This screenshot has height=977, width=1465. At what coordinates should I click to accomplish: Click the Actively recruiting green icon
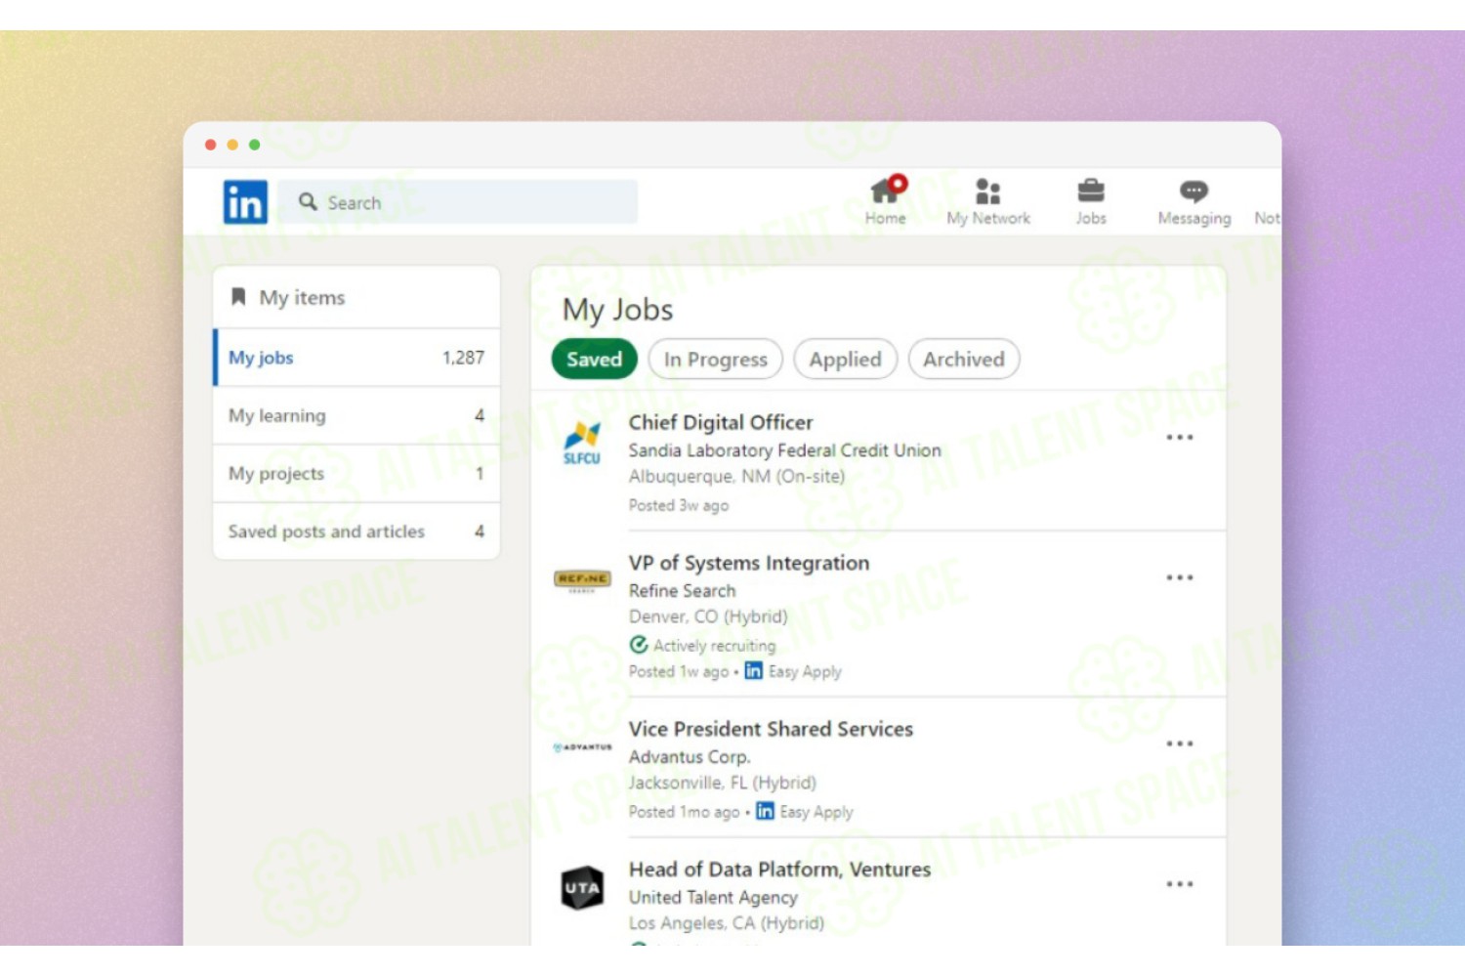point(639,645)
